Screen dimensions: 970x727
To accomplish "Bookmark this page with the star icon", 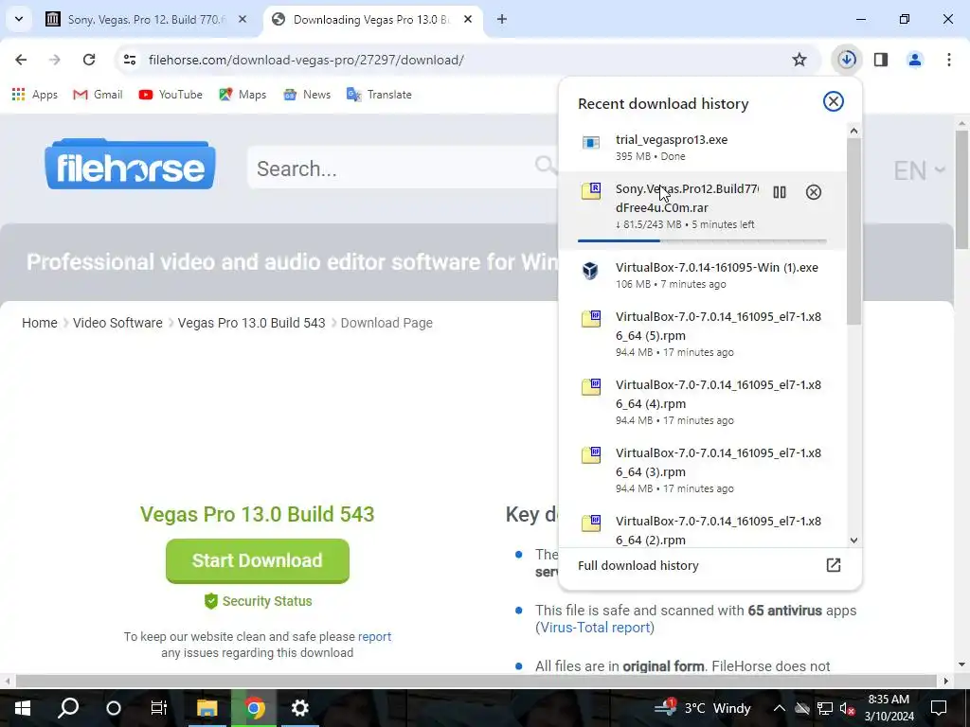I will pyautogui.click(x=799, y=60).
